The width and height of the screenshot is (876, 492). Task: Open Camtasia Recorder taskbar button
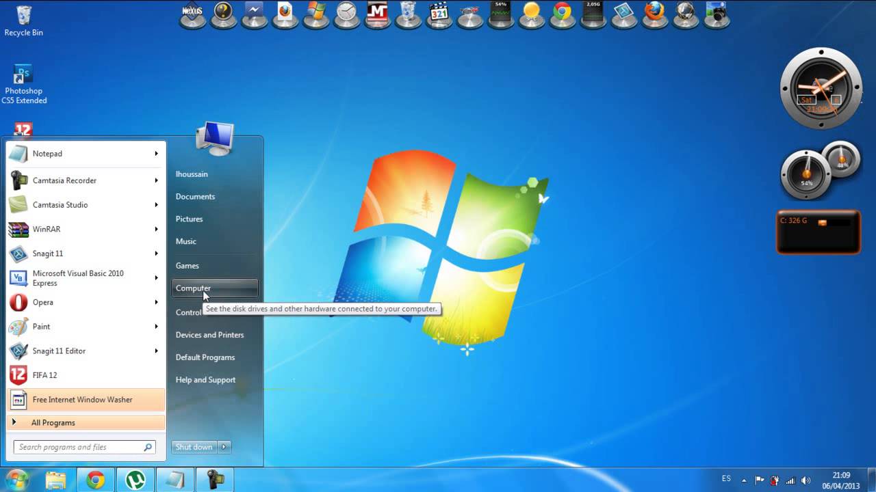(x=215, y=480)
